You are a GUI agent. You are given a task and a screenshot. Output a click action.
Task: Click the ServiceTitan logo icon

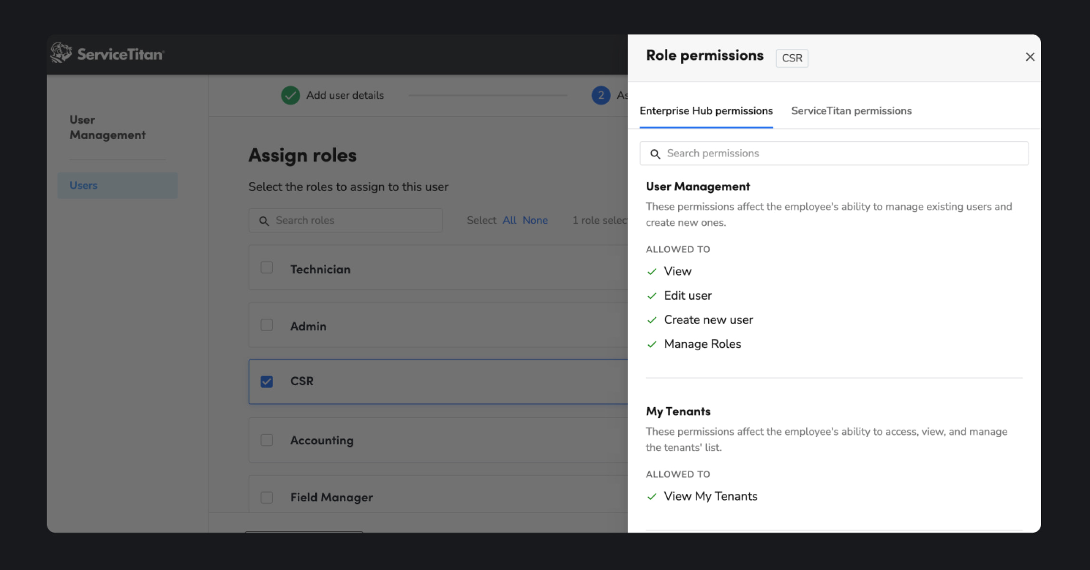[61, 53]
